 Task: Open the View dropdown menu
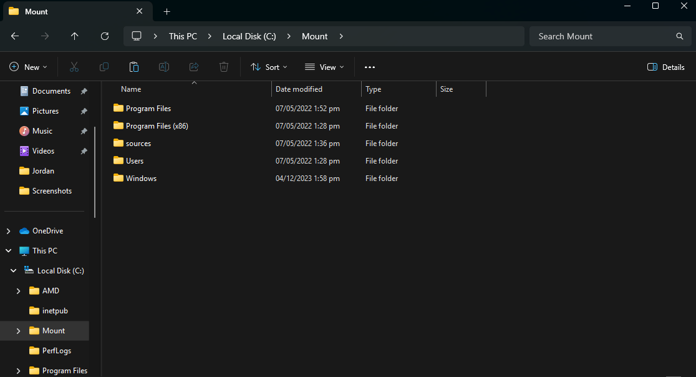[324, 67]
